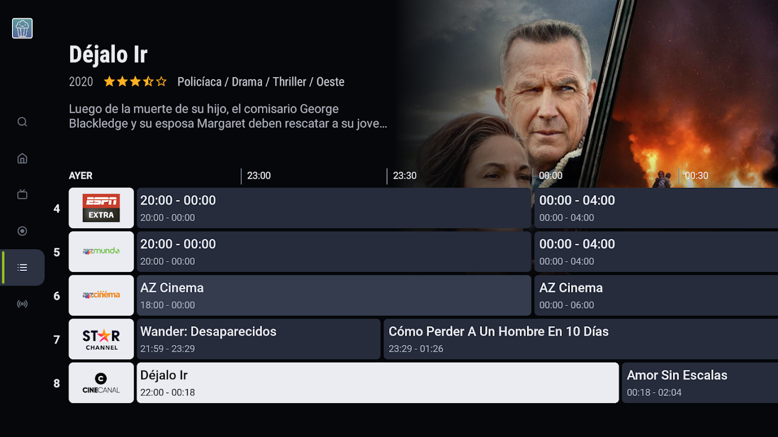The width and height of the screenshot is (778, 437).
Task: Go to the home icon in sidebar
Action: (x=22, y=158)
